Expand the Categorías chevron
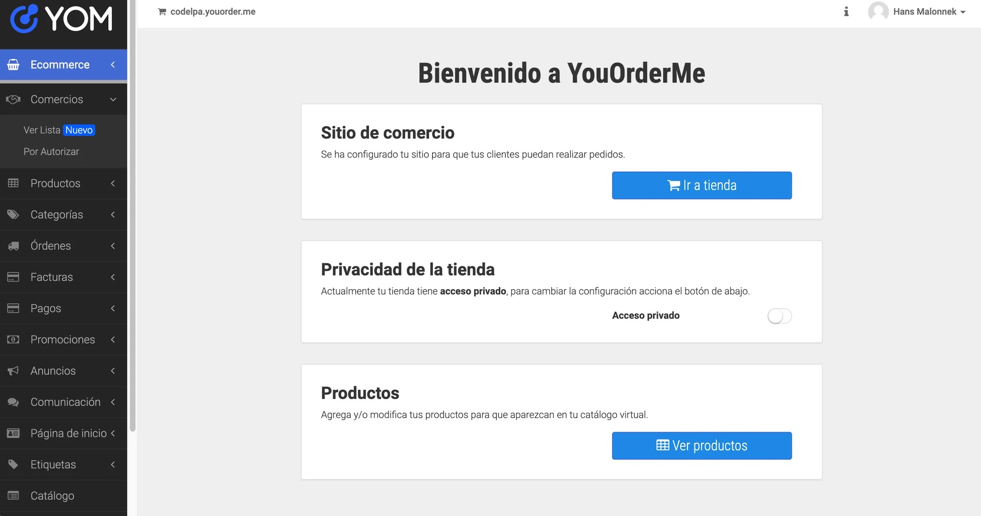Viewport: 981px width, 516px height. click(113, 214)
